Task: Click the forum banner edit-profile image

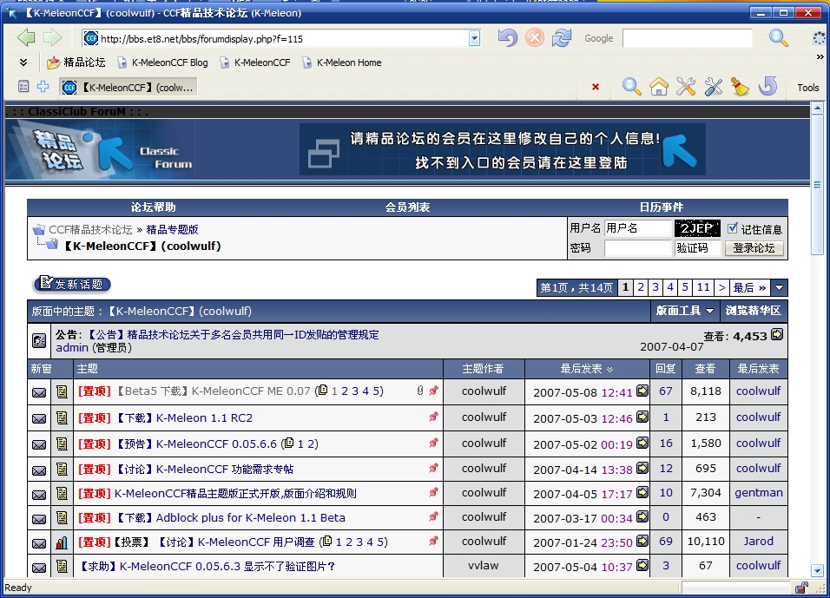Action: point(503,150)
